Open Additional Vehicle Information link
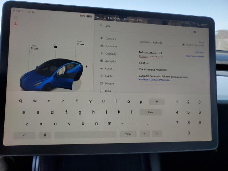The image size is (228, 171). coord(155,80)
